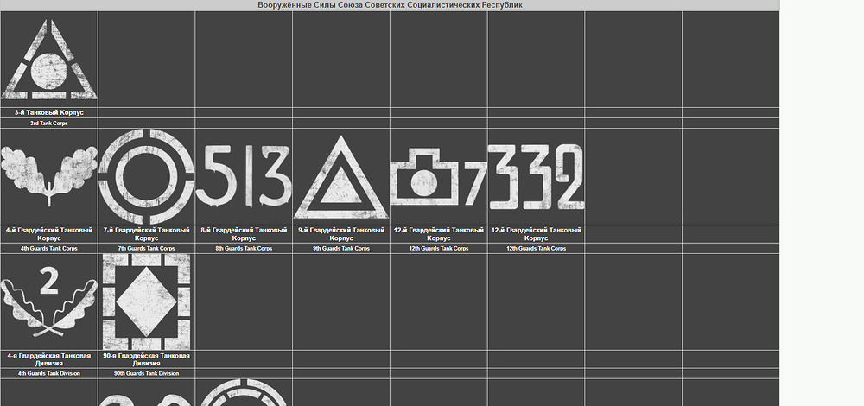Click the '3rd Tank Corps' English caption
Viewport: 864px width, 406px height.
tap(49, 124)
